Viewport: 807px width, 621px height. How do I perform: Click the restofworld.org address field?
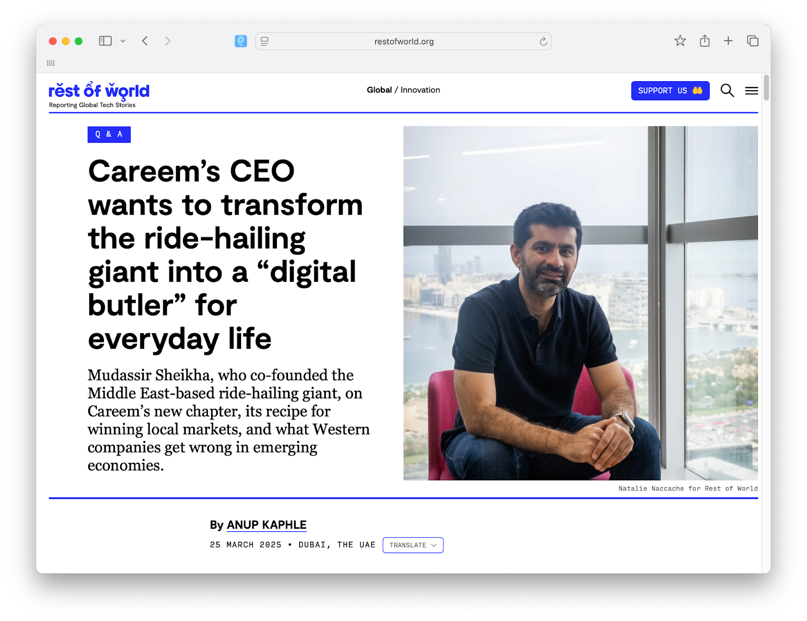tap(403, 41)
